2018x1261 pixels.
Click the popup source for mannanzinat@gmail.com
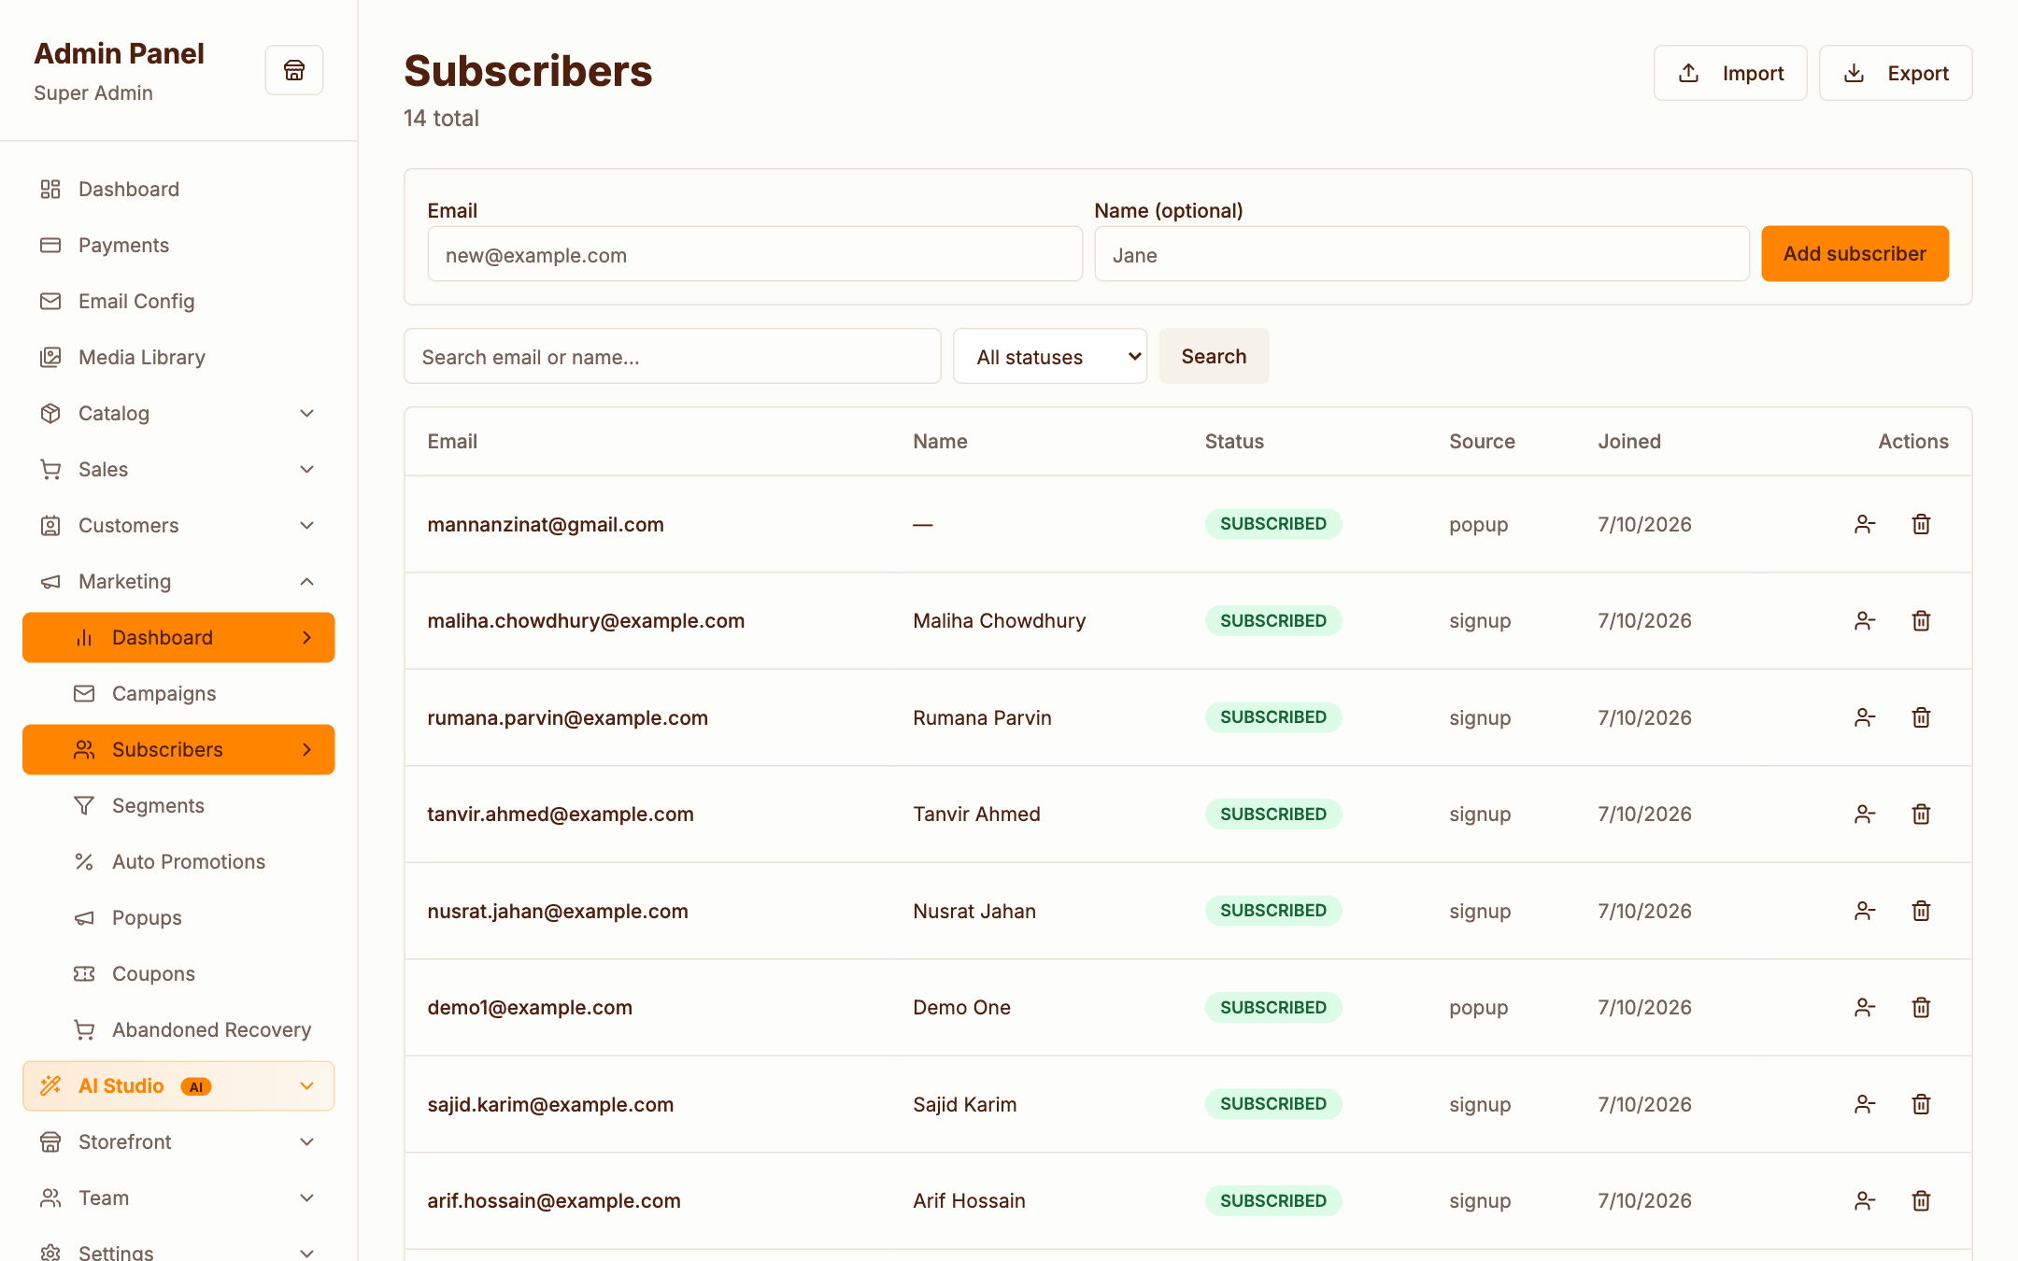click(1479, 525)
